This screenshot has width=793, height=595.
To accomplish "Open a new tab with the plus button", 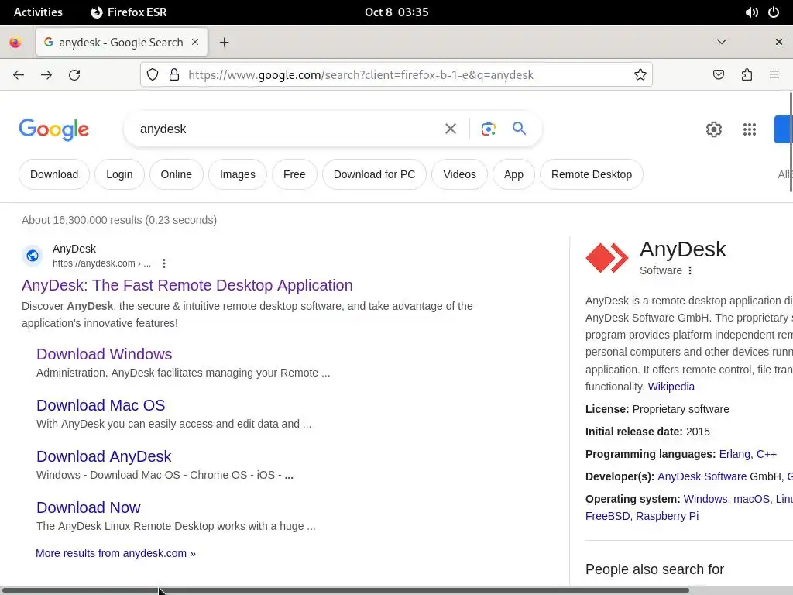I will 224,43.
